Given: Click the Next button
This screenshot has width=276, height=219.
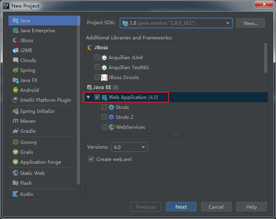Looking at the screenshot, I should coord(181,207).
